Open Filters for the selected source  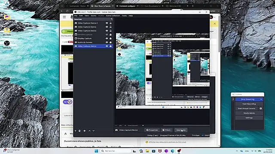tap(166, 130)
